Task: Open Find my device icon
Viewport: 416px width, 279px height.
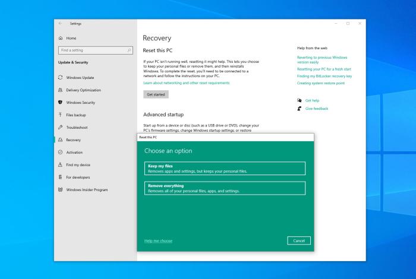Action: 60,165
